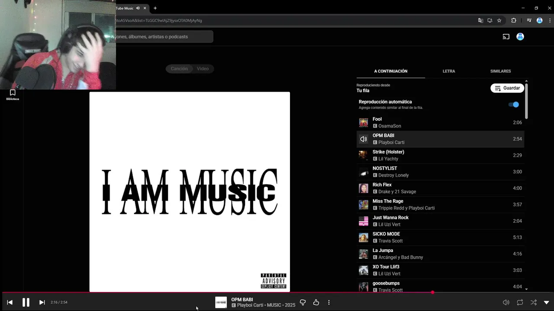Click the Guardar button
554x311 pixels.
click(507, 88)
